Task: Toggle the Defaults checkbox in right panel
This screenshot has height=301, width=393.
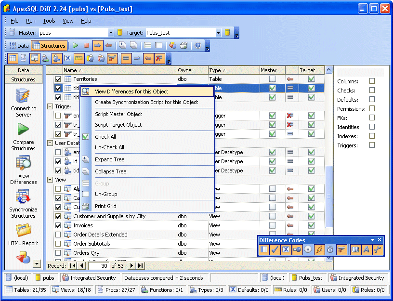Action: tap(372, 99)
